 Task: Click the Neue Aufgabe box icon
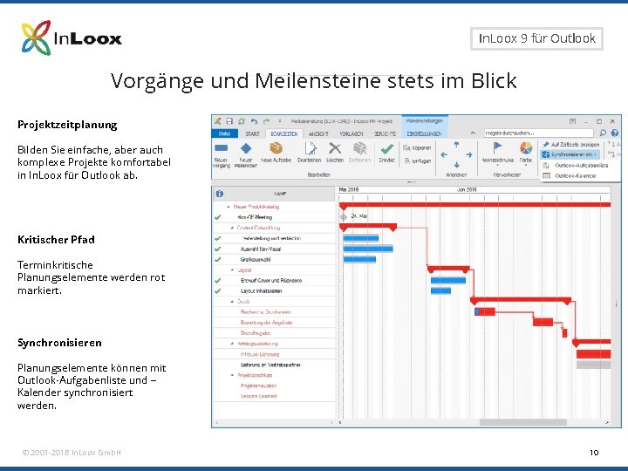click(276, 148)
